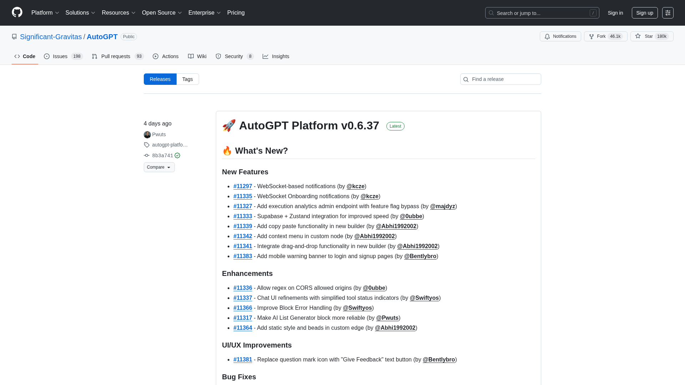Screen dimensions: 685x385
Task: Open pull request #11297 link
Action: coord(243,186)
